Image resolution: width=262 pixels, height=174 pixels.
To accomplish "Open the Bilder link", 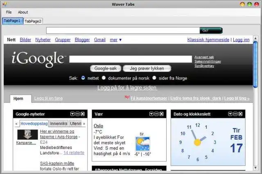I will point(25,40).
